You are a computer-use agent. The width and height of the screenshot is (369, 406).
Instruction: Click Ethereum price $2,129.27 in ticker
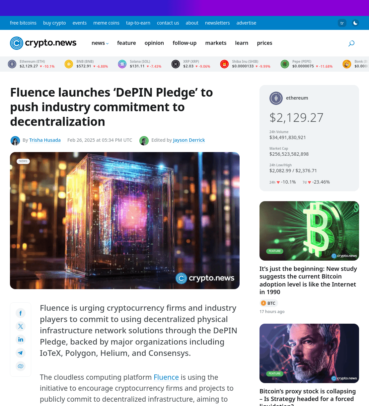(x=29, y=66)
